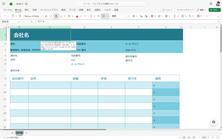The image size is (222, 139).
Task: Click the format painter brush icon
Action: [x=20, y=16]
